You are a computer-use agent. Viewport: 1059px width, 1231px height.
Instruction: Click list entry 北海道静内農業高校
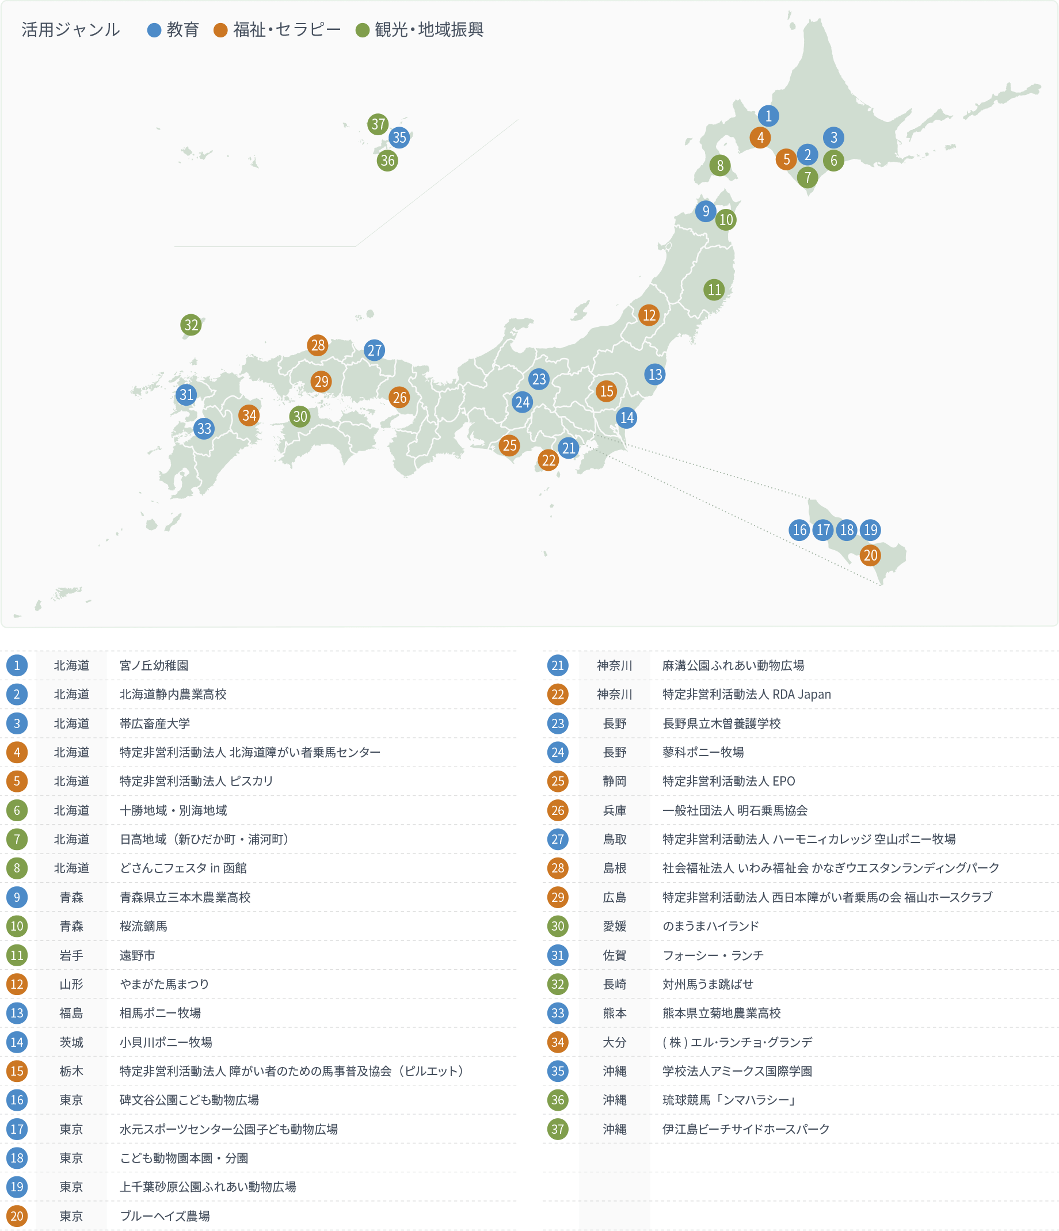click(x=173, y=694)
